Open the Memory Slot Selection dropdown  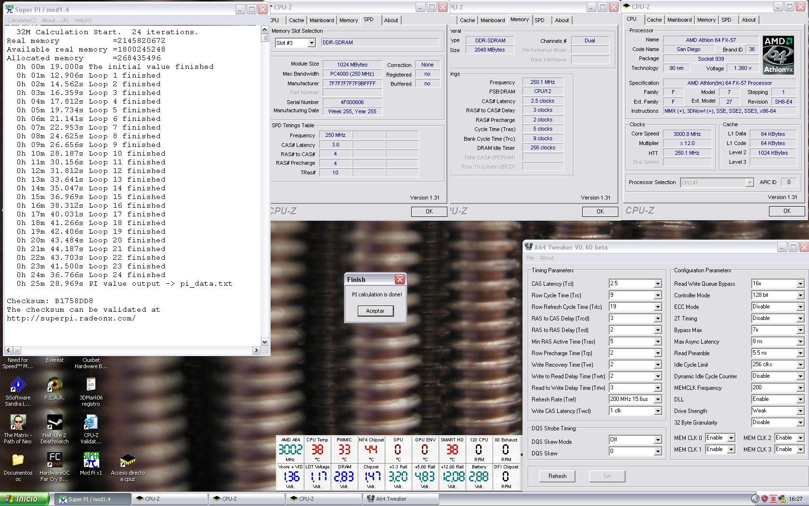[x=311, y=43]
